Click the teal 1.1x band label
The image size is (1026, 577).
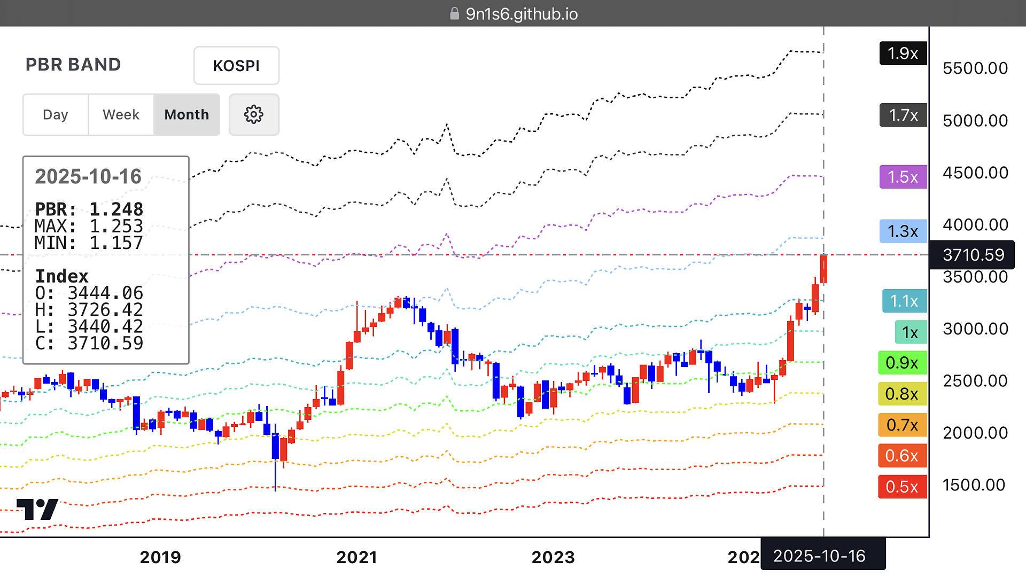click(x=904, y=301)
